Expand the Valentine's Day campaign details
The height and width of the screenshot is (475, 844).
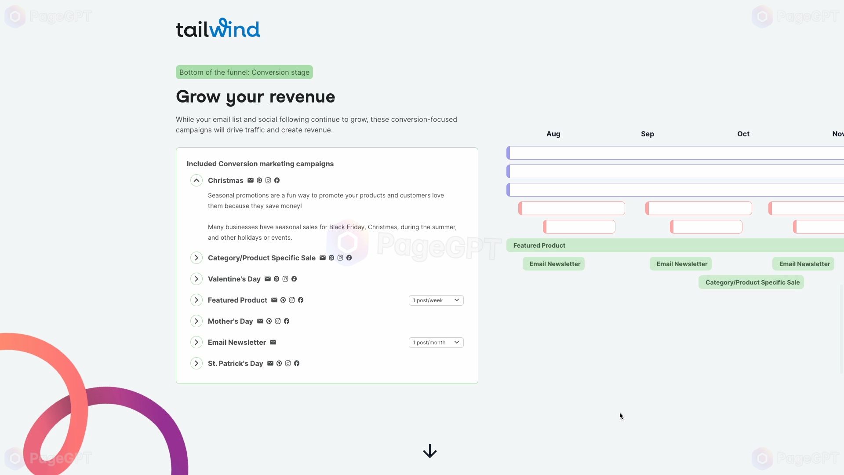pos(196,279)
